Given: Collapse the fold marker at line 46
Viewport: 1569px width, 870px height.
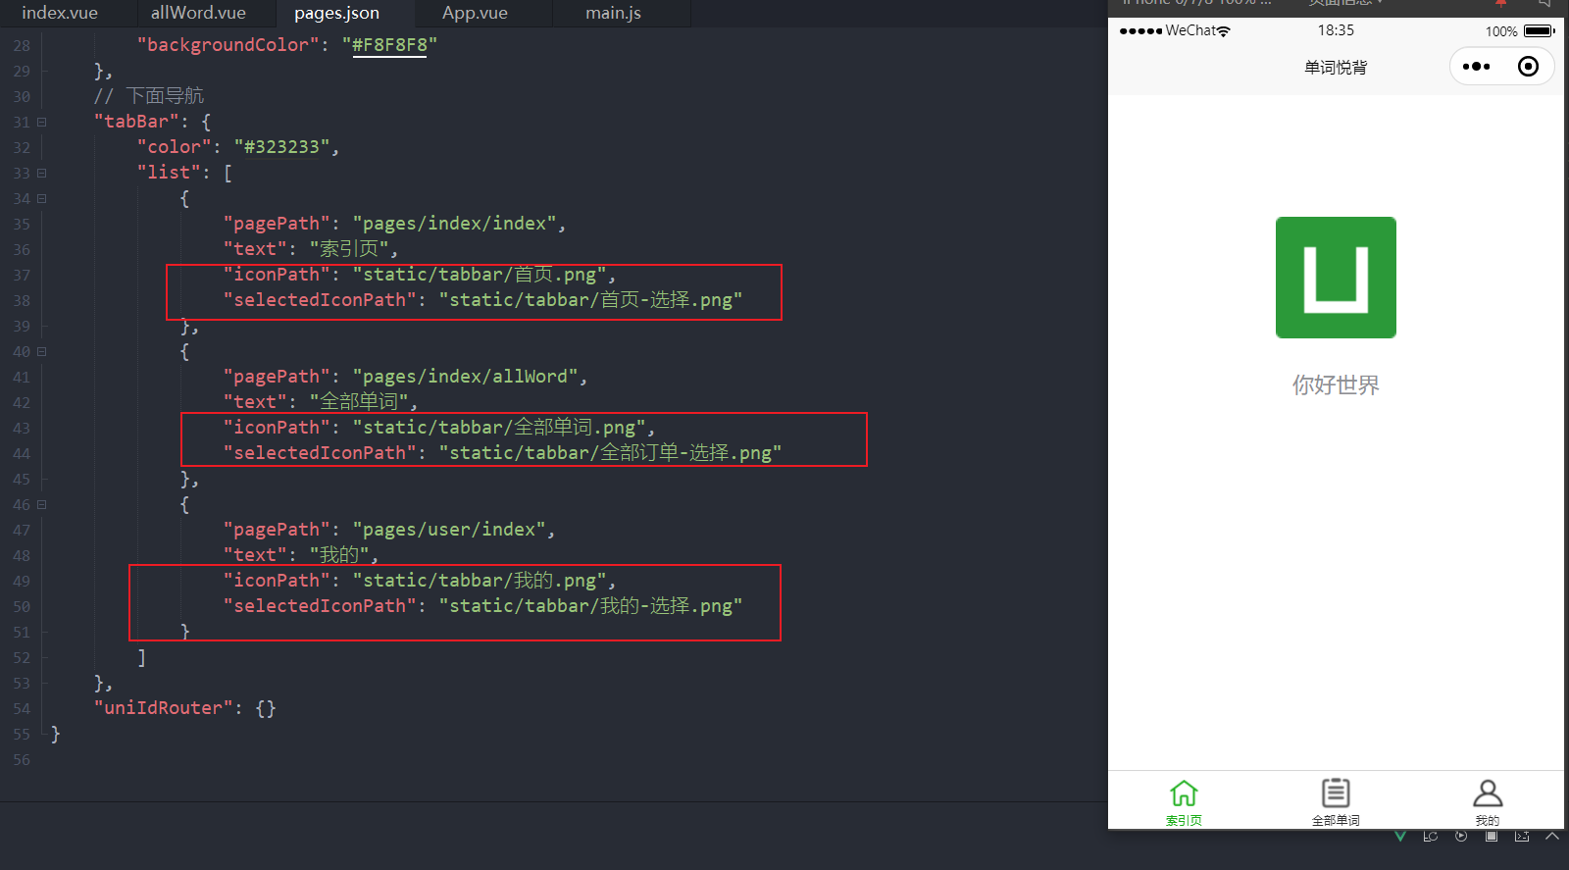Looking at the screenshot, I should coord(41,505).
